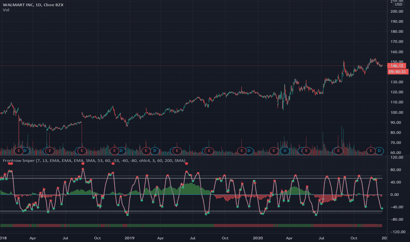Click the red signal dot above August 2018 oscillator peak
Viewport: 410px width, 242px height.
tap(83, 164)
